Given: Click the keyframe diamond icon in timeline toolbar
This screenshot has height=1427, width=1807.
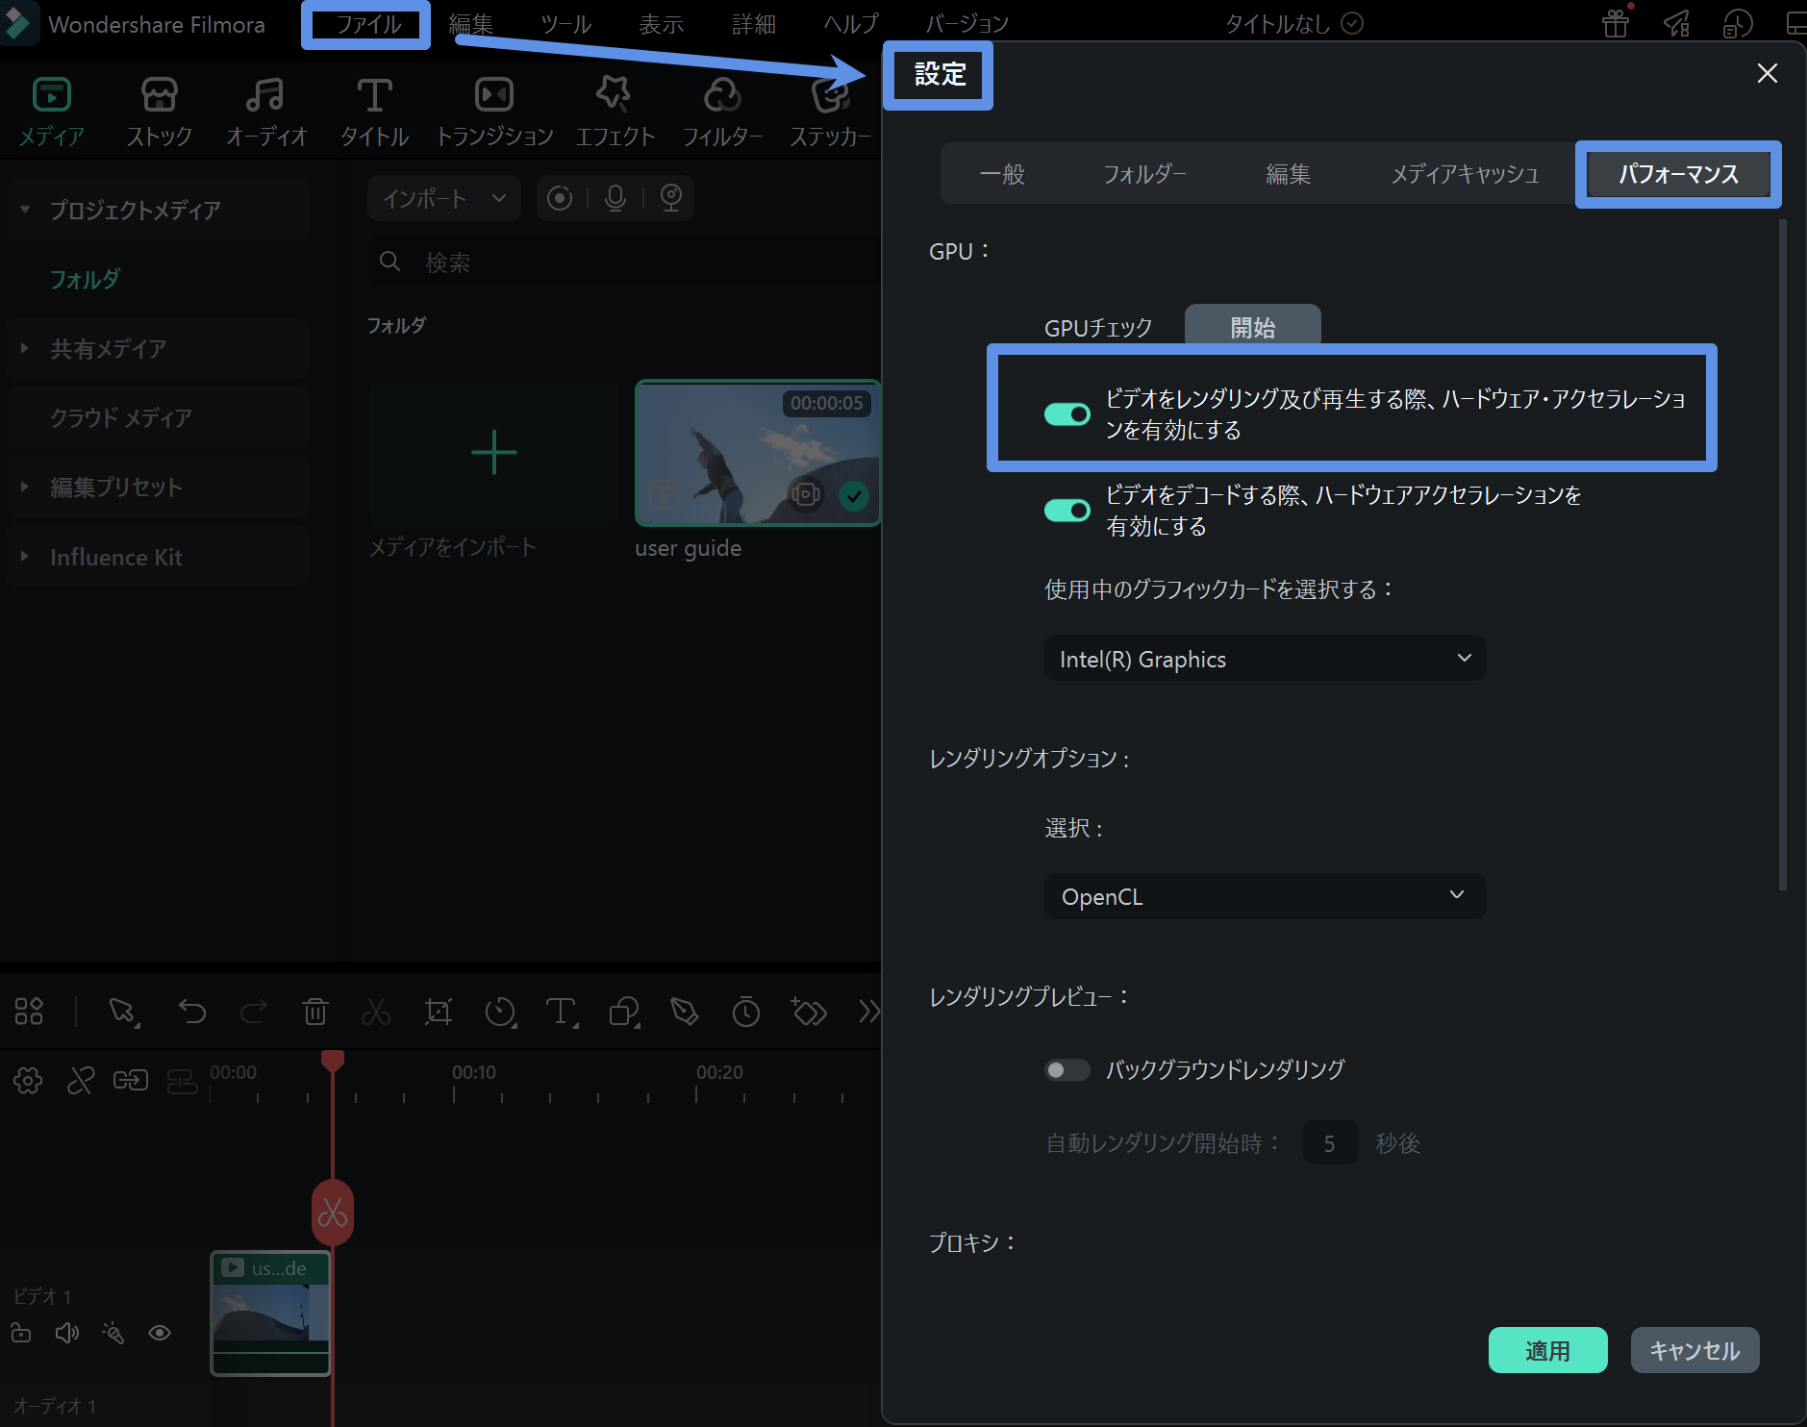Looking at the screenshot, I should [809, 1012].
